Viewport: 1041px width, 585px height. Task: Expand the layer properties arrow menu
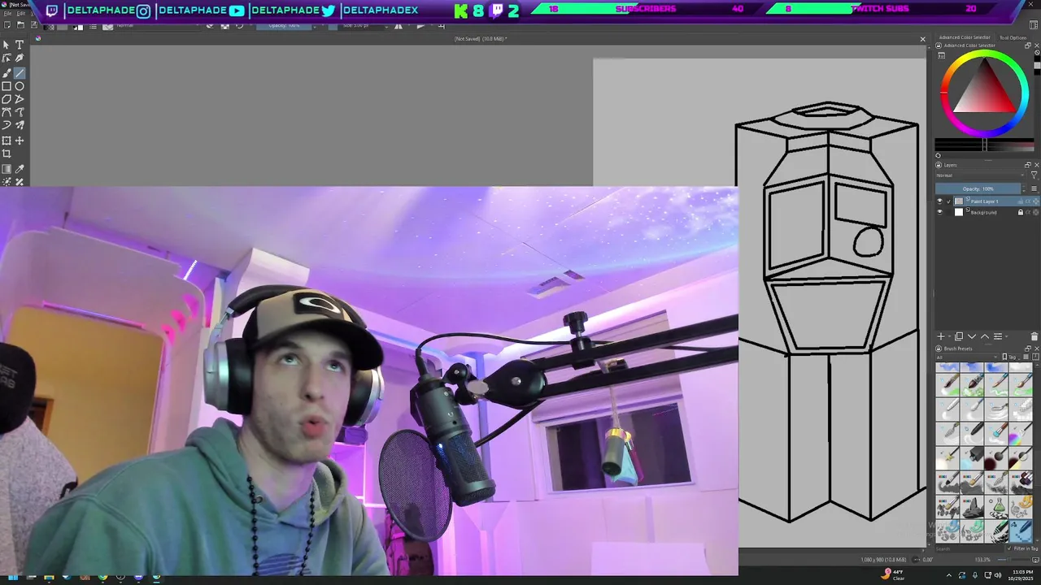click(1007, 336)
